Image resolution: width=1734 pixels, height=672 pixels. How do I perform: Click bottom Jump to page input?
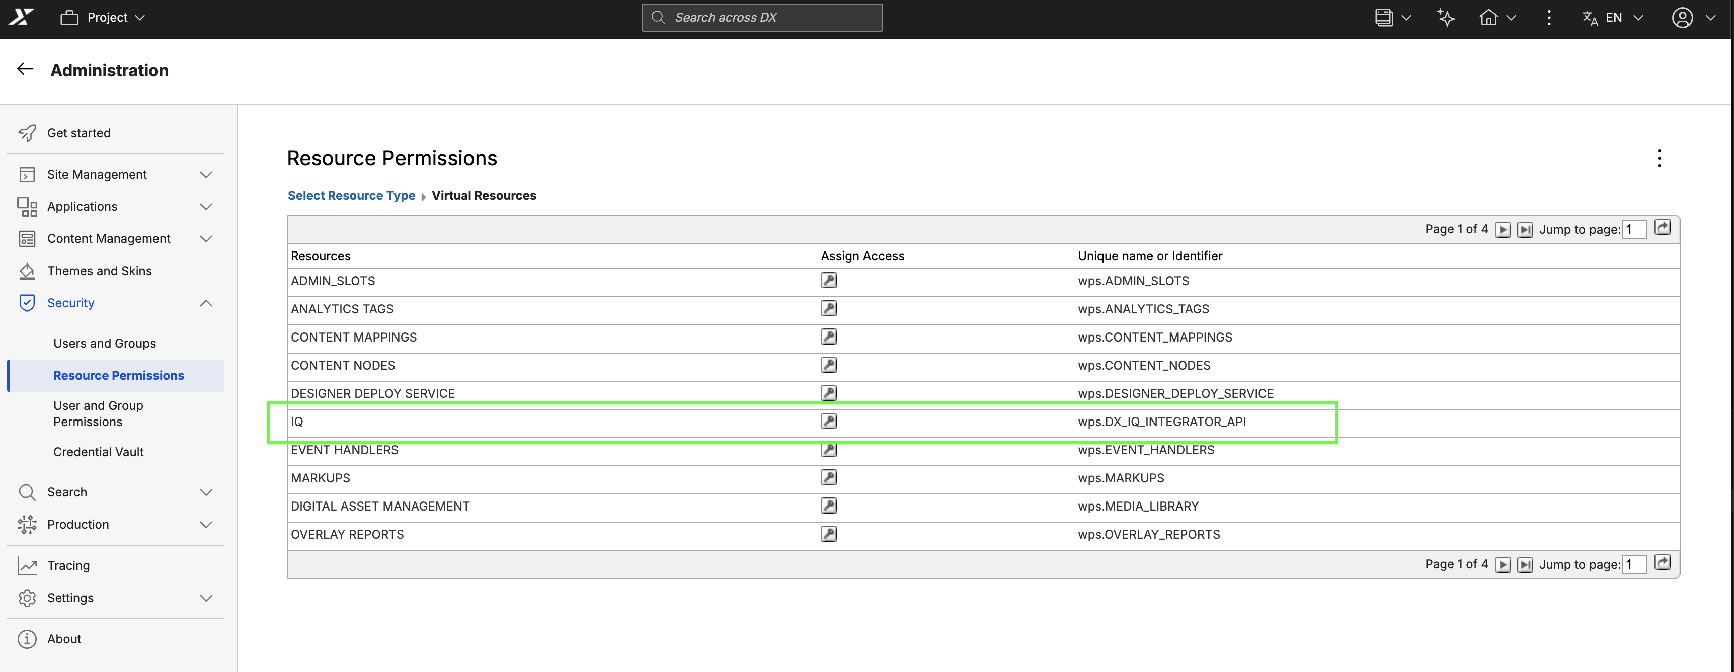coord(1634,564)
